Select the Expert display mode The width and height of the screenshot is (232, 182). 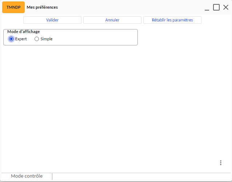[x=11, y=39]
